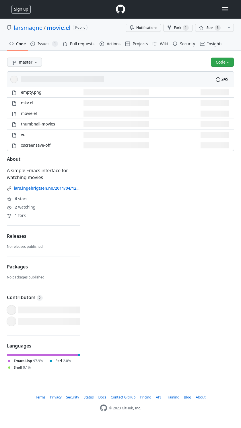Switch to the Issues tab
This screenshot has width=241, height=428.
coord(44,44)
